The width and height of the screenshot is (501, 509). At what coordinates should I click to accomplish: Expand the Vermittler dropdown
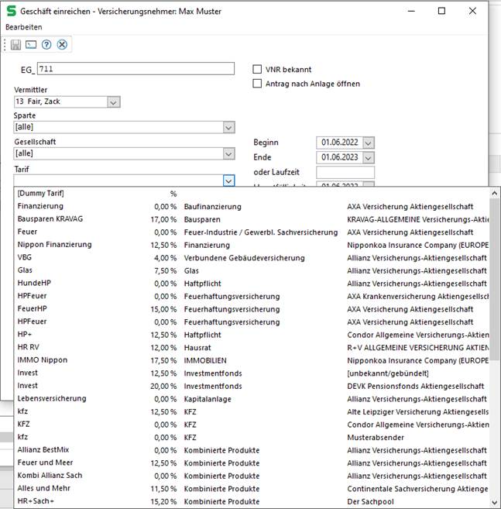tap(113, 101)
